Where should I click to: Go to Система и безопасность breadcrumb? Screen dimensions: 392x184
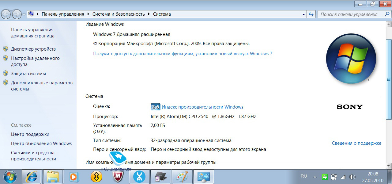pos(119,14)
